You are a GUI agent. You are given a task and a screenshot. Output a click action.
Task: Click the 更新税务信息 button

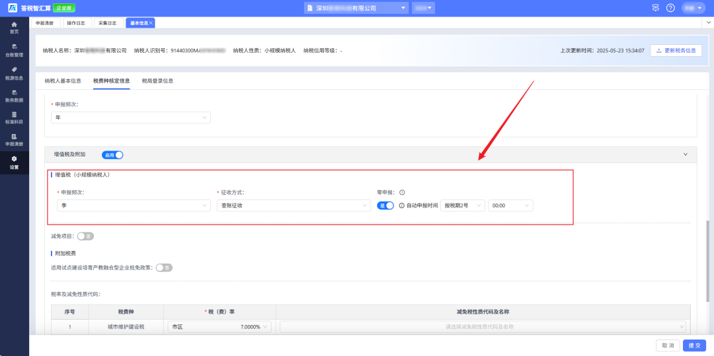[676, 50]
